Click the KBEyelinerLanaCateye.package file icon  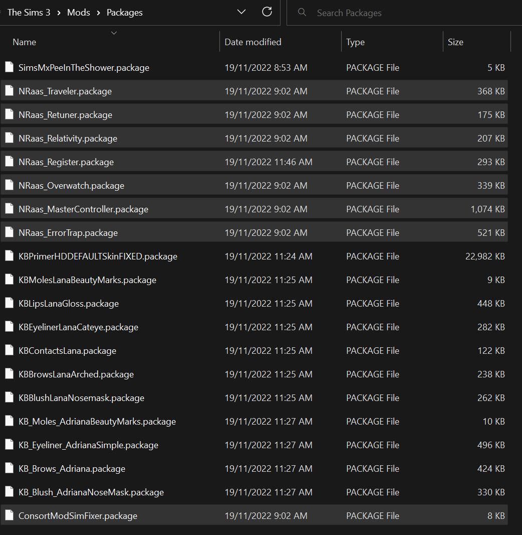point(9,327)
